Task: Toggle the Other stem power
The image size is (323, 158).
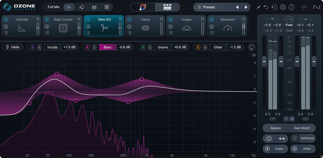Action: [x=198, y=47]
